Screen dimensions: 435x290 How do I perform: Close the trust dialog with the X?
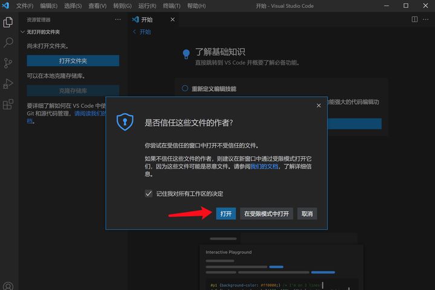pos(319,106)
